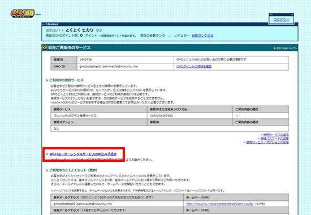Screen dimensions: 311x215
Task: Open the hokuriku.me homepage URL link
Action: tap(219, 204)
